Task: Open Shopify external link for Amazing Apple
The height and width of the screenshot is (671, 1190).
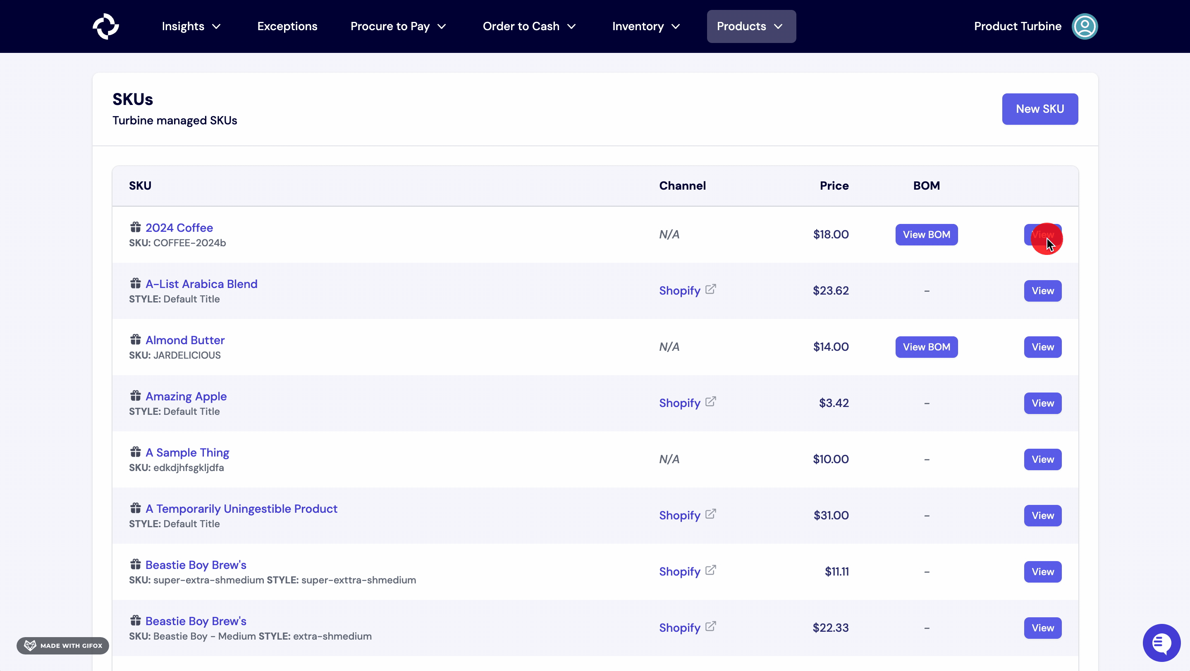Action: tap(710, 401)
